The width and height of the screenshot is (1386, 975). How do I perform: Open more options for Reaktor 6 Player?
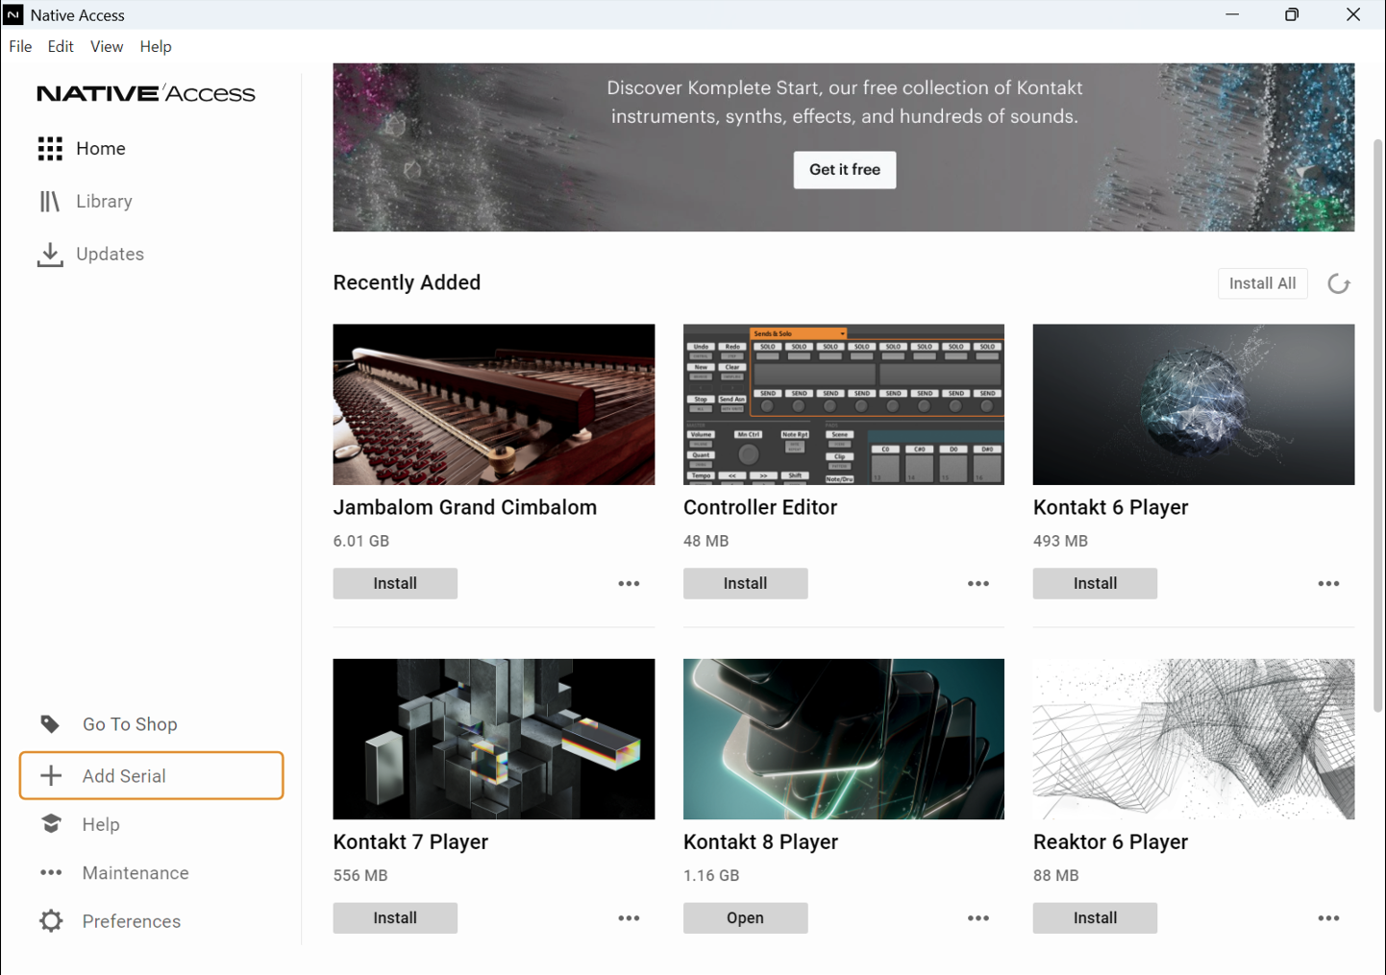pyautogui.click(x=1328, y=918)
